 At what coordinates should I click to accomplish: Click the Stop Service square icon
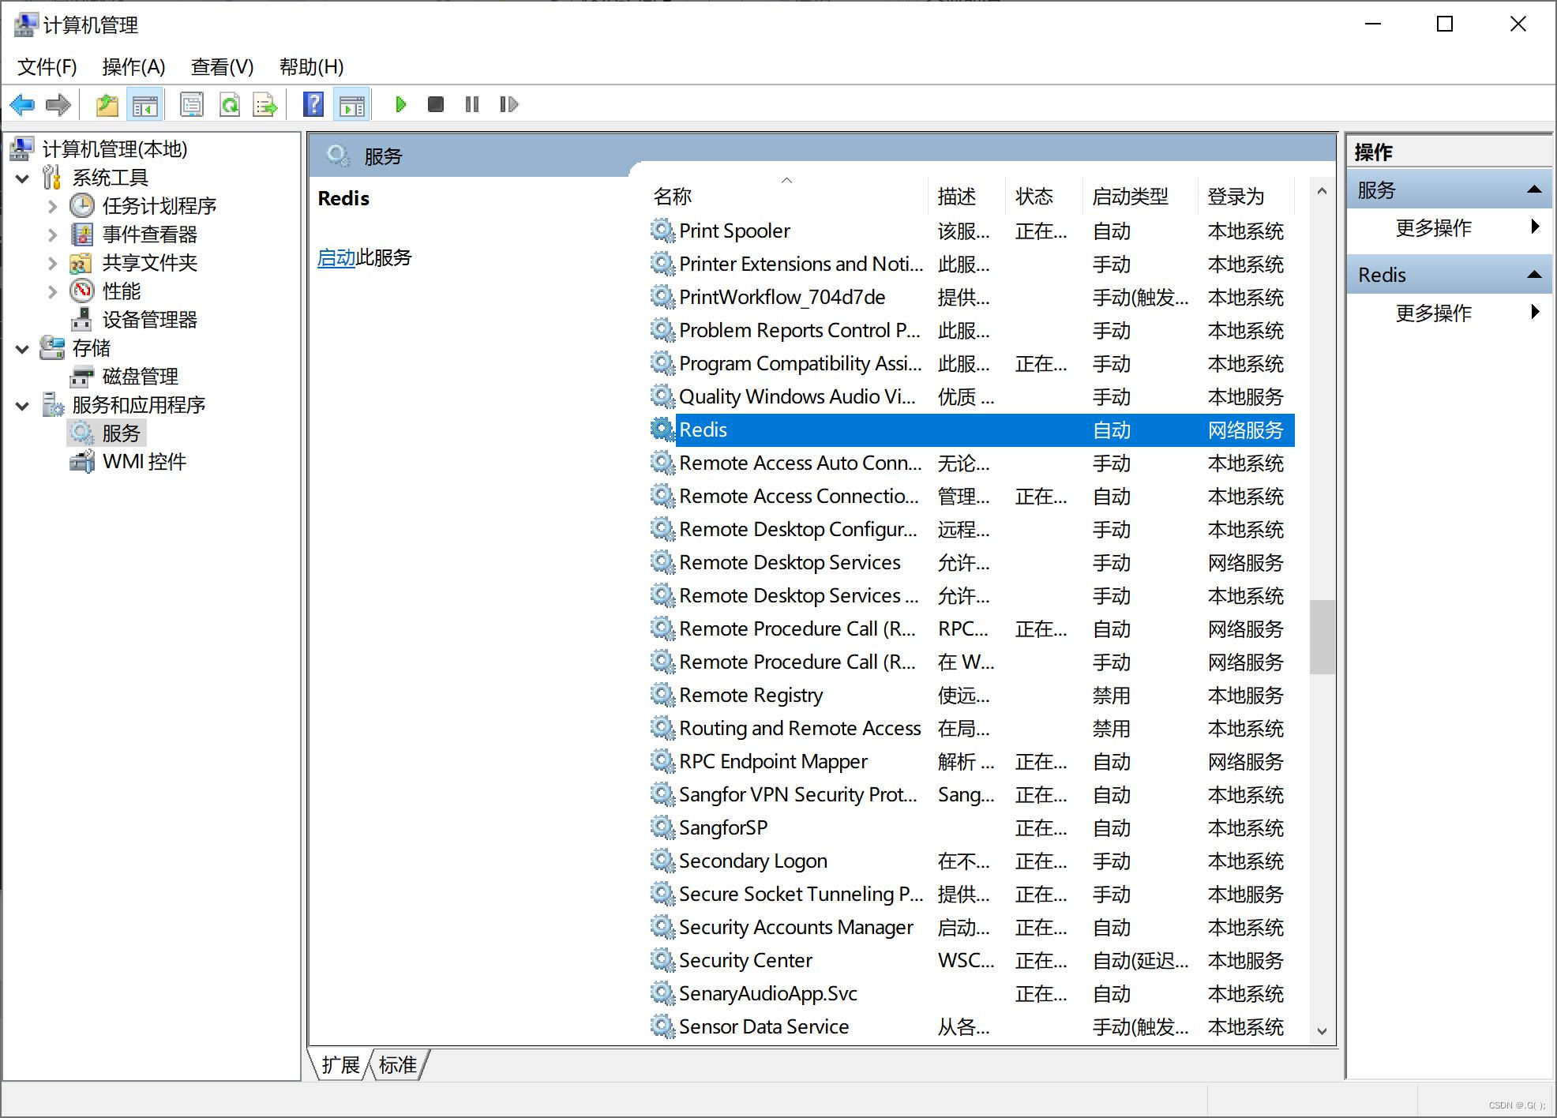tap(435, 104)
